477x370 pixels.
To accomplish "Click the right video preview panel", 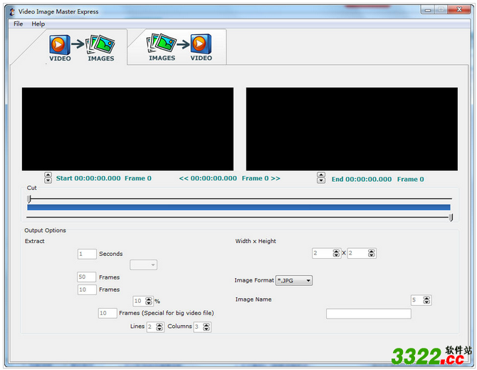I will pos(352,129).
